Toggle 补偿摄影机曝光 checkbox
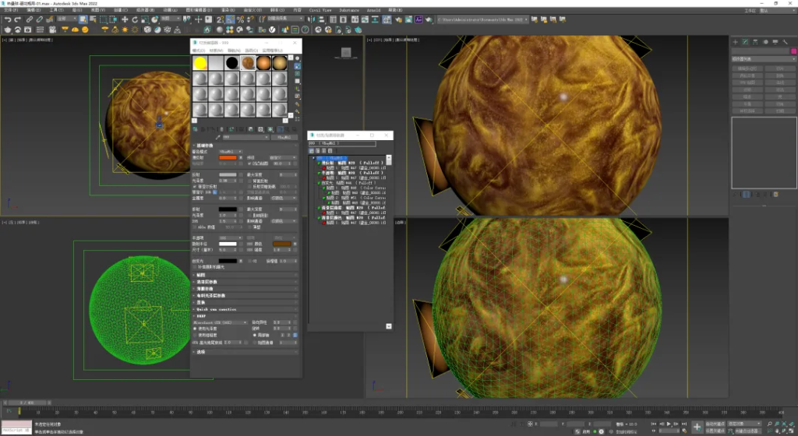 tap(194, 267)
